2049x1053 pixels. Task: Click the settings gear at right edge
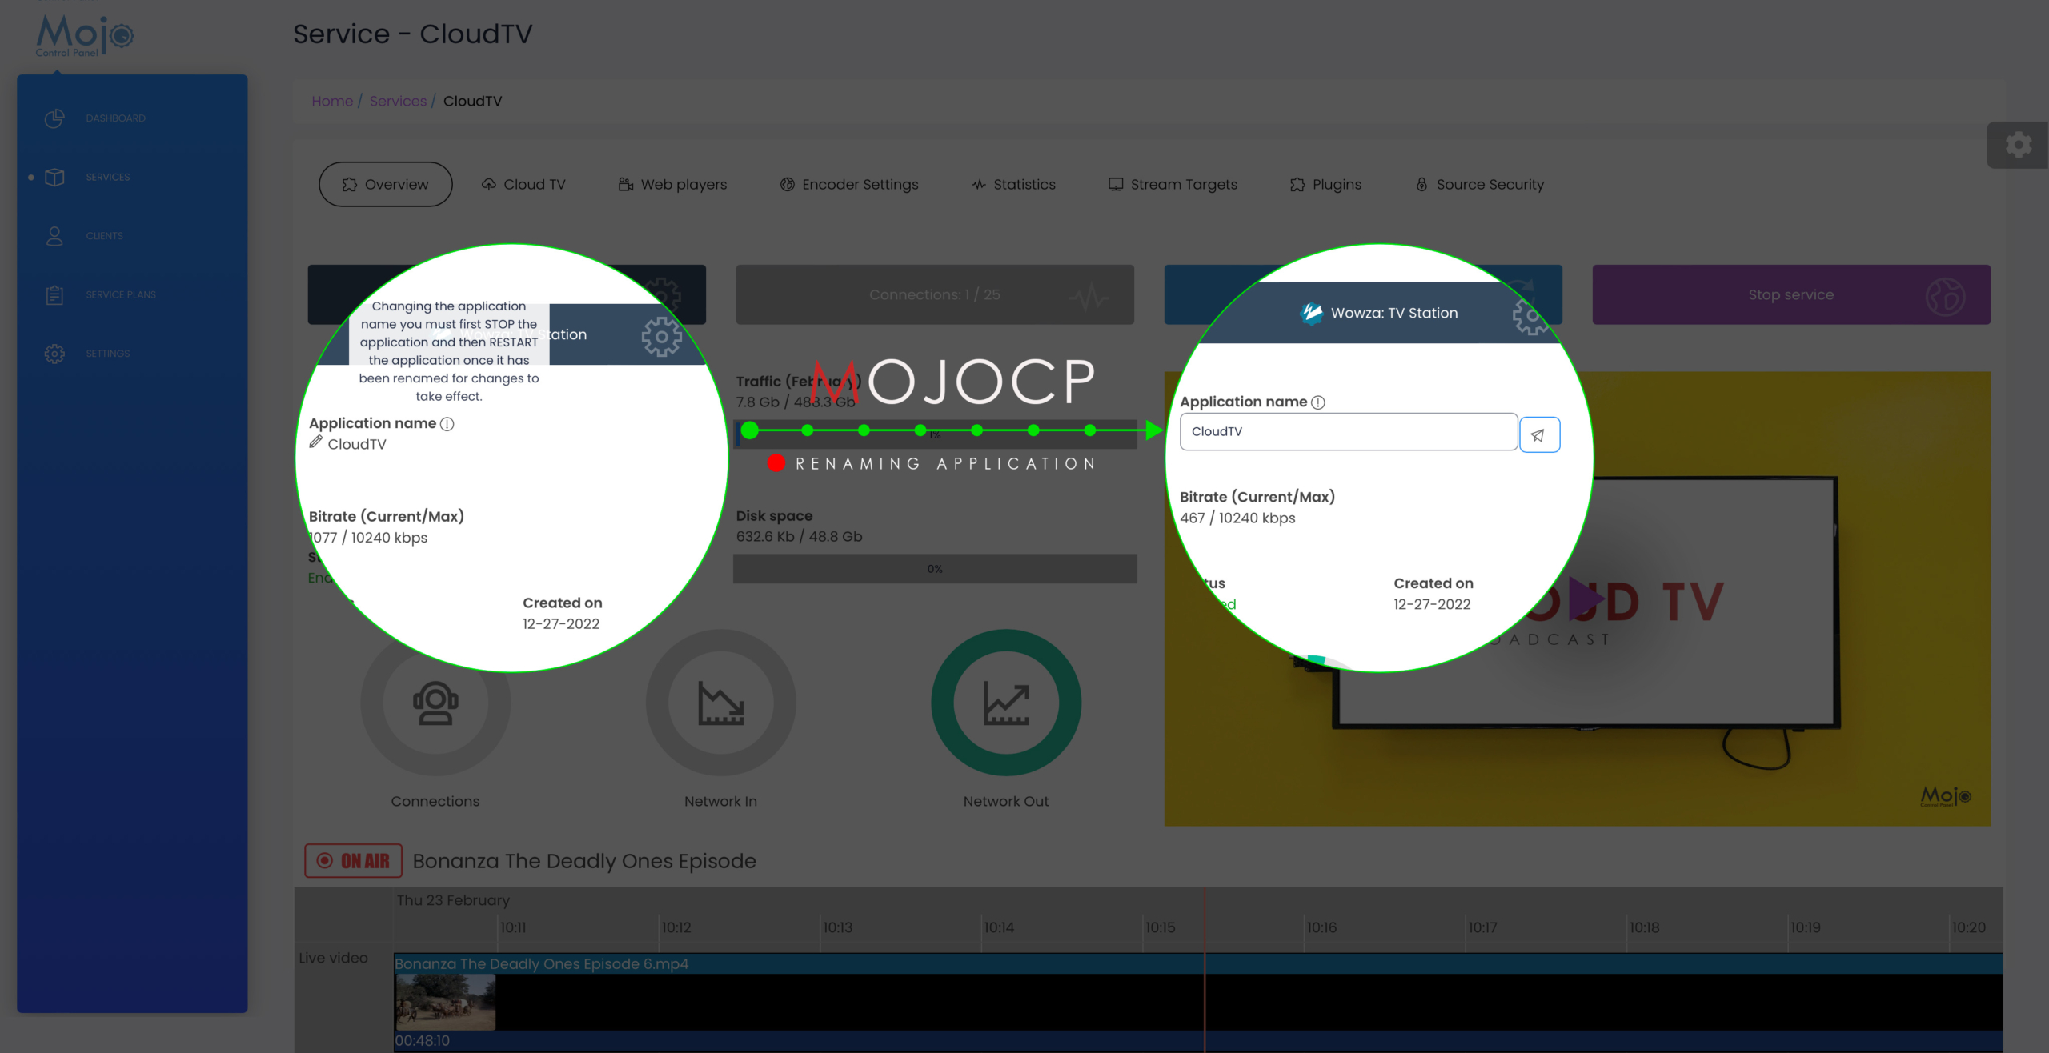point(2018,145)
